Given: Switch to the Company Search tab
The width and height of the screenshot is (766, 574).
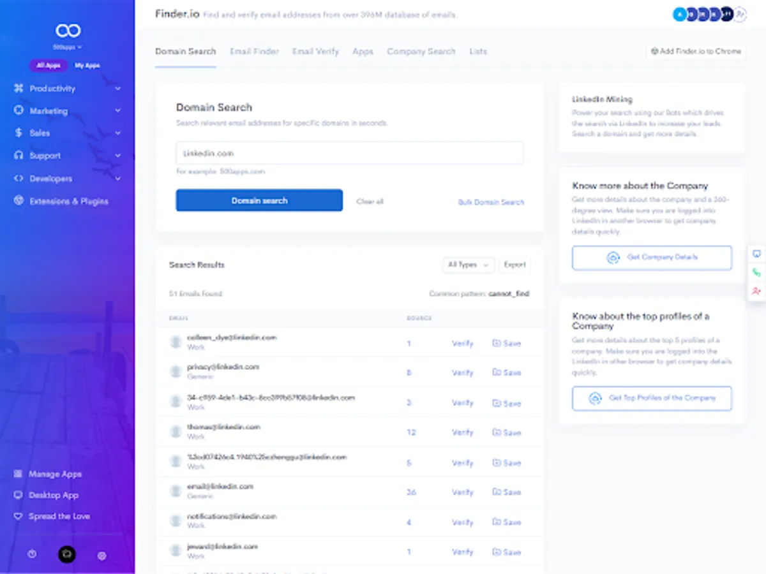Looking at the screenshot, I should tap(421, 52).
